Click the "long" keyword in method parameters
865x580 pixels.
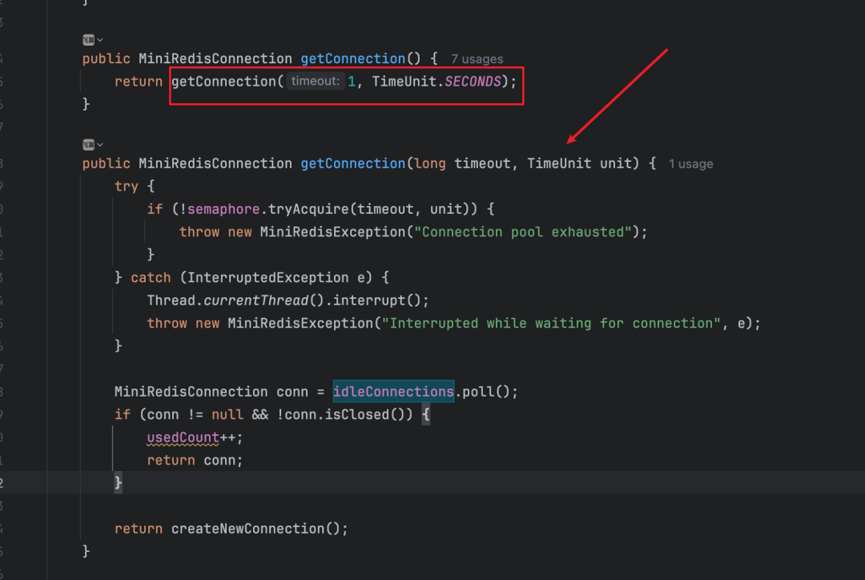coord(430,164)
